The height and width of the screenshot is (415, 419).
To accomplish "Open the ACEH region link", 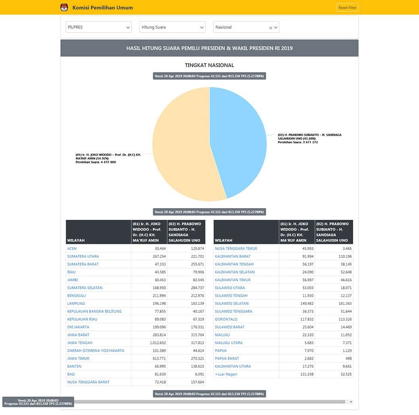I will pyautogui.click(x=72, y=249).
